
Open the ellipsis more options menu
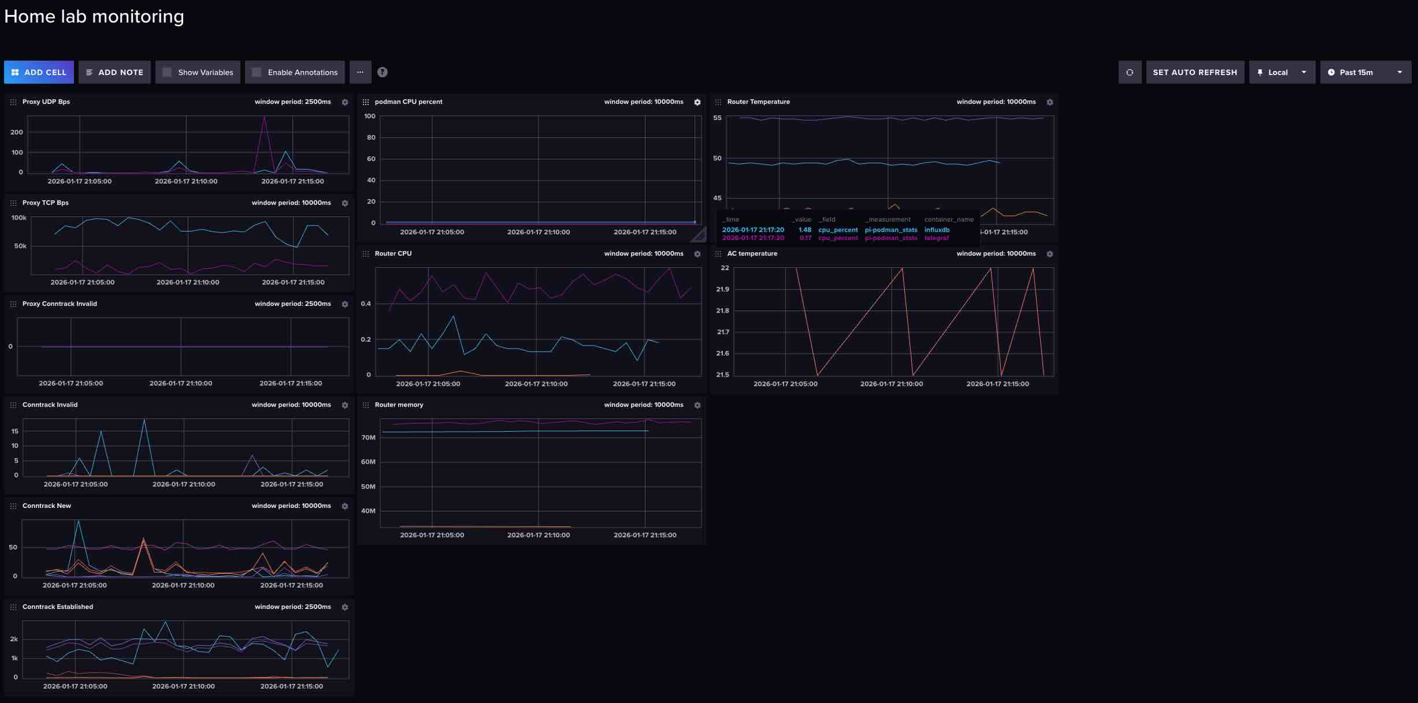361,72
